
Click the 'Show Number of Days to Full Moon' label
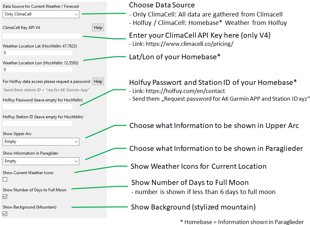pos(34,190)
